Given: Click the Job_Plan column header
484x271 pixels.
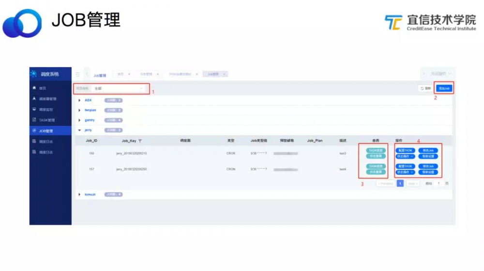Looking at the screenshot, I should [x=315, y=141].
